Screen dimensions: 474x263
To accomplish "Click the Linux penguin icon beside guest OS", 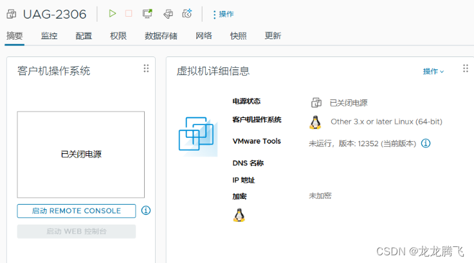I will click(315, 123).
